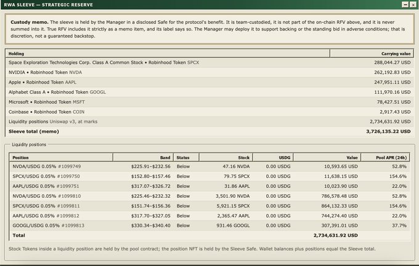Click the band $225.91–$232.56
419x266 pixels.
click(x=151, y=166)
